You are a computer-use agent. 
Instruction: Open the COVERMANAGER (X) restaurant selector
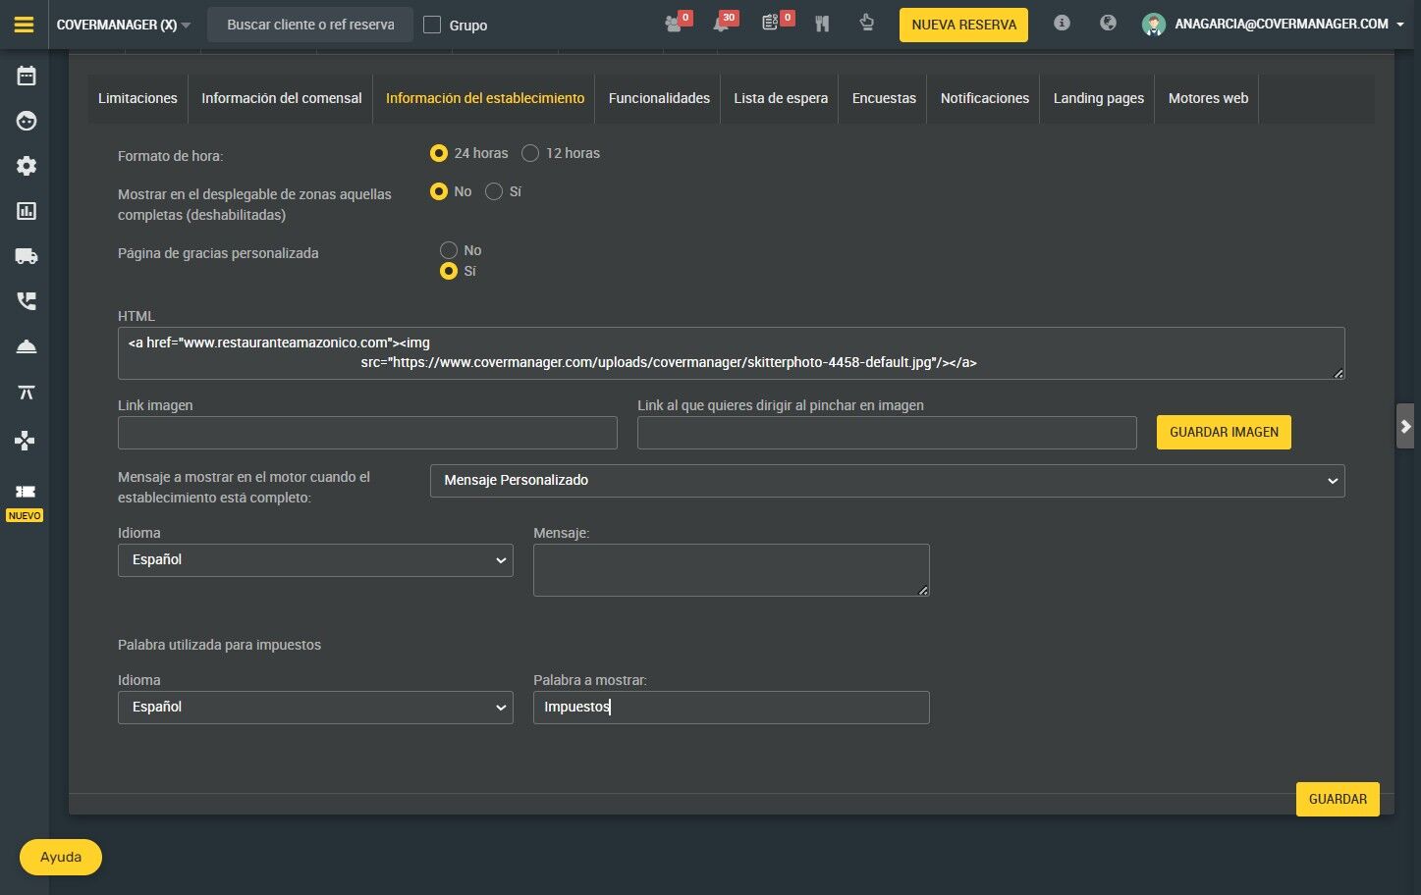124,25
